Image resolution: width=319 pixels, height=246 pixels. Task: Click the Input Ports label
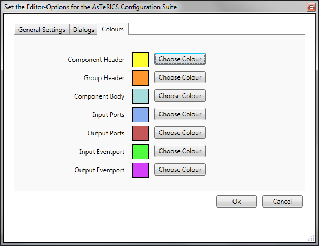109,115
